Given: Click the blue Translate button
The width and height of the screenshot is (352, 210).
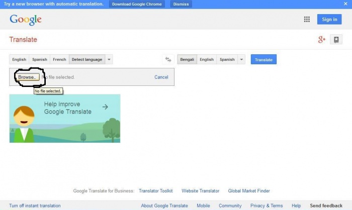Looking at the screenshot, I should coord(263,59).
